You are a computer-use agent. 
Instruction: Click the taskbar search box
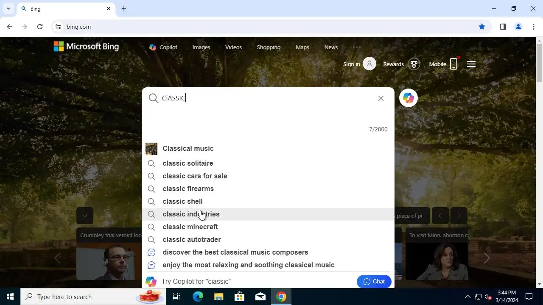pos(93,297)
